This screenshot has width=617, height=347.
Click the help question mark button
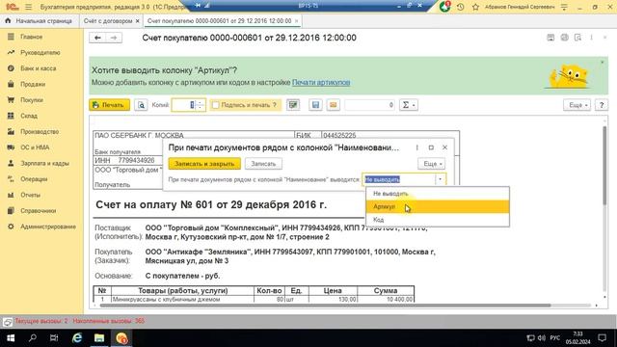pos(602,105)
